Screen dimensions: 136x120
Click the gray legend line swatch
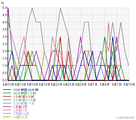coord(7,103)
